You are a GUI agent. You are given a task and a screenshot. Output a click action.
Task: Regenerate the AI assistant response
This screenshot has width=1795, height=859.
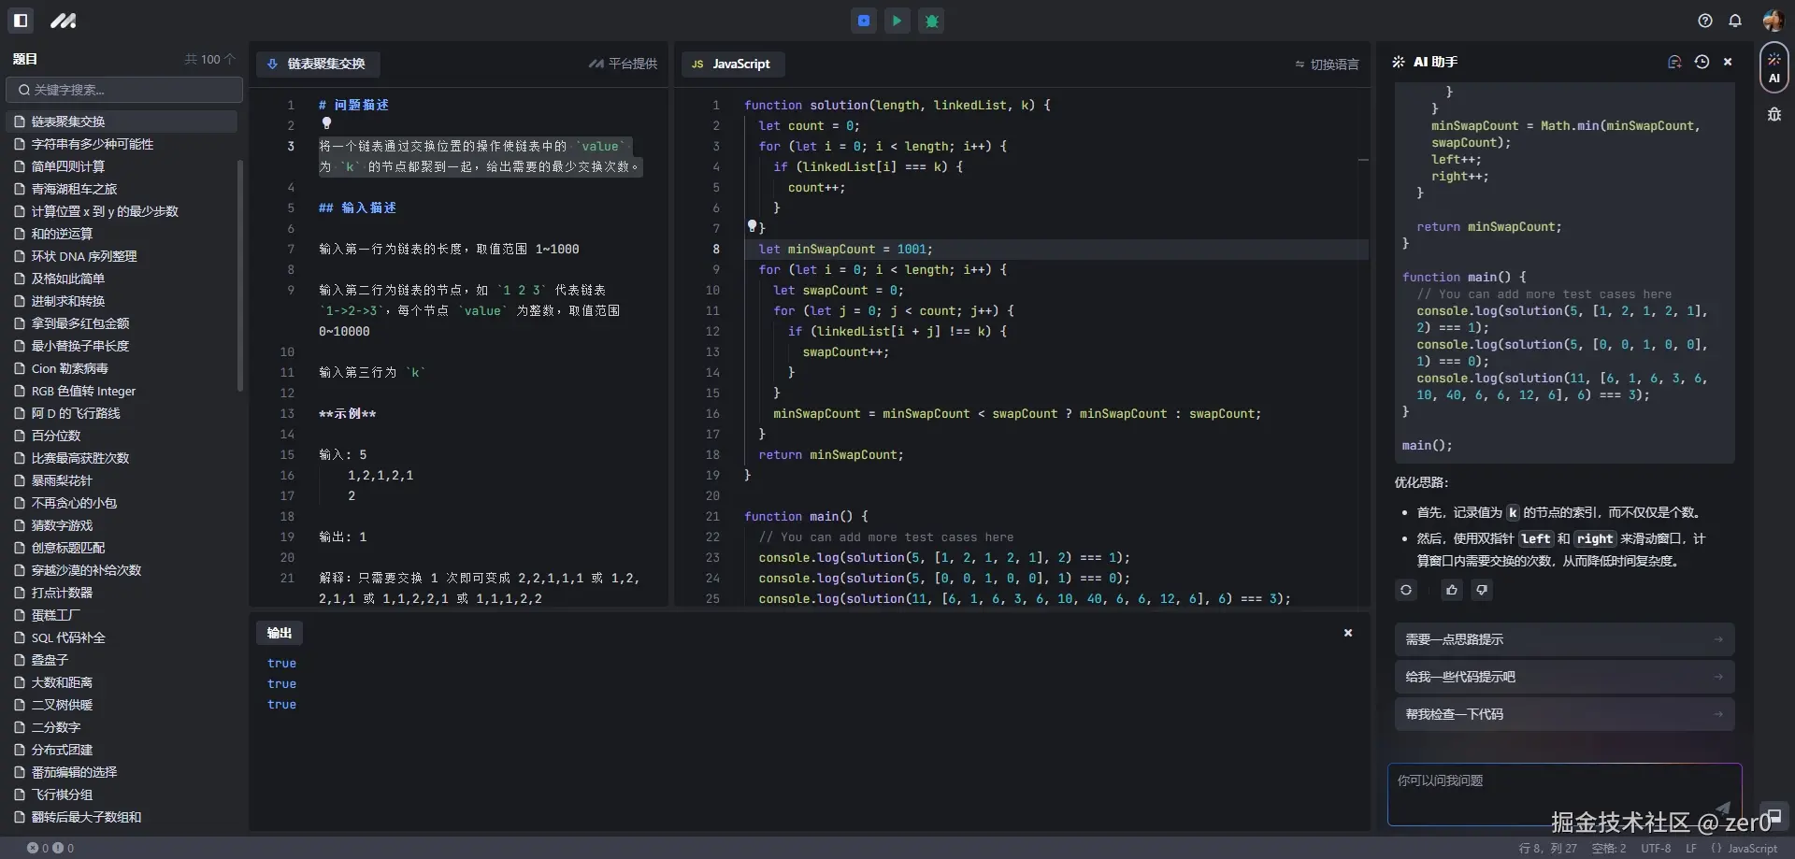(x=1406, y=590)
